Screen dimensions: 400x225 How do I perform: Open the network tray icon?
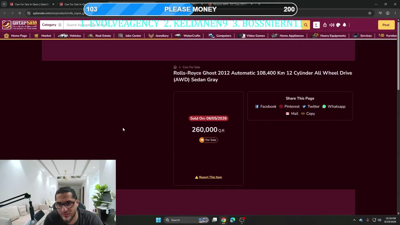(374, 220)
